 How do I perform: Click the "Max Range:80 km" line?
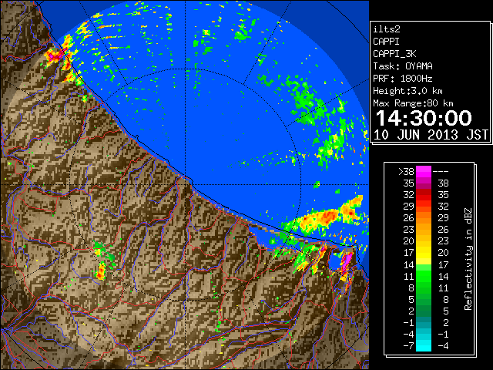pyautogui.click(x=413, y=103)
